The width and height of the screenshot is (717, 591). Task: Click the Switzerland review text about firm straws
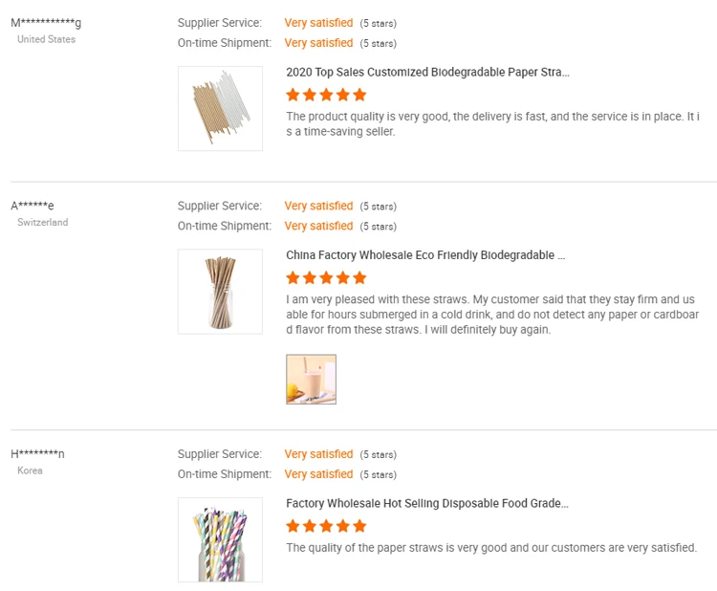pos(491,315)
